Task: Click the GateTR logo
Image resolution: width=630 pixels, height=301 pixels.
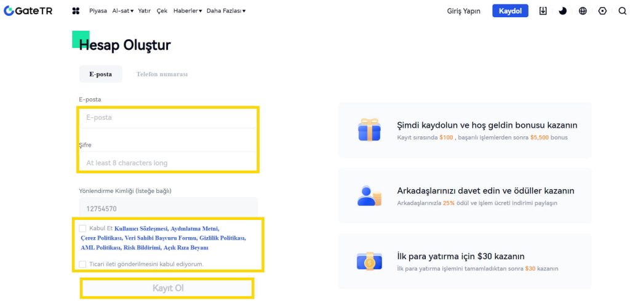Action: click(28, 11)
